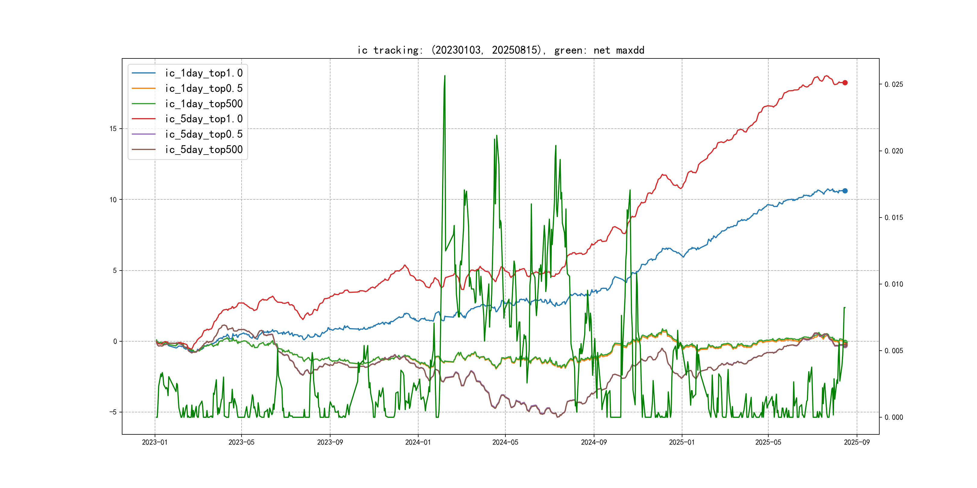
Task: Select the ic_5day_top500 legend label
Action: [204, 150]
